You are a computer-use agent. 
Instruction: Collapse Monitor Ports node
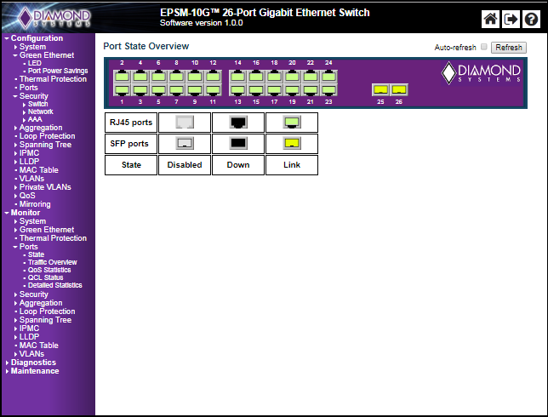click(15, 247)
